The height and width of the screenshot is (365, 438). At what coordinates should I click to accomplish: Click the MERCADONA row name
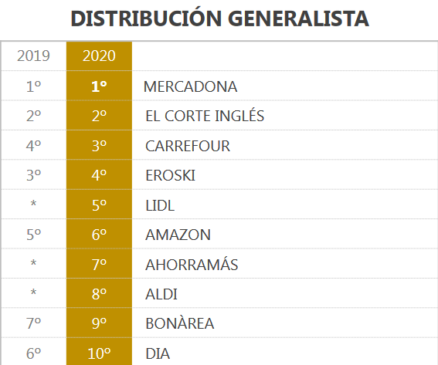coord(190,86)
